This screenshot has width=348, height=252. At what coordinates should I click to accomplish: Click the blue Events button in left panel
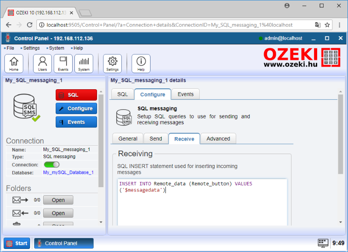(x=76, y=122)
